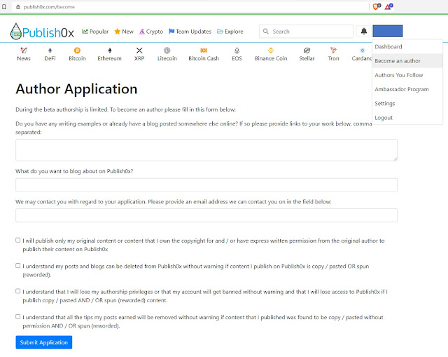448x357 pixels.
Task: Click the browser address bar URL
Action: point(49,7)
